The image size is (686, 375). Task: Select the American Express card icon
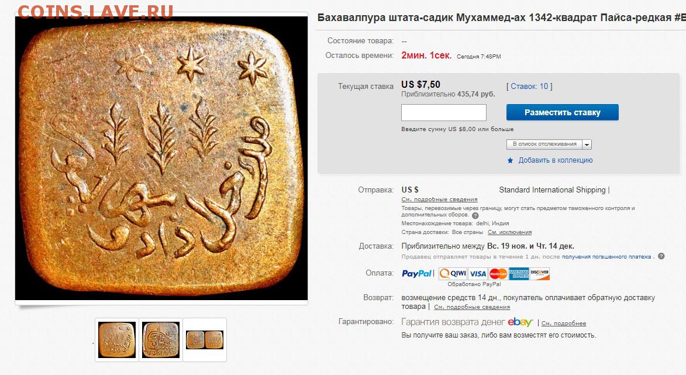pyautogui.click(x=519, y=273)
